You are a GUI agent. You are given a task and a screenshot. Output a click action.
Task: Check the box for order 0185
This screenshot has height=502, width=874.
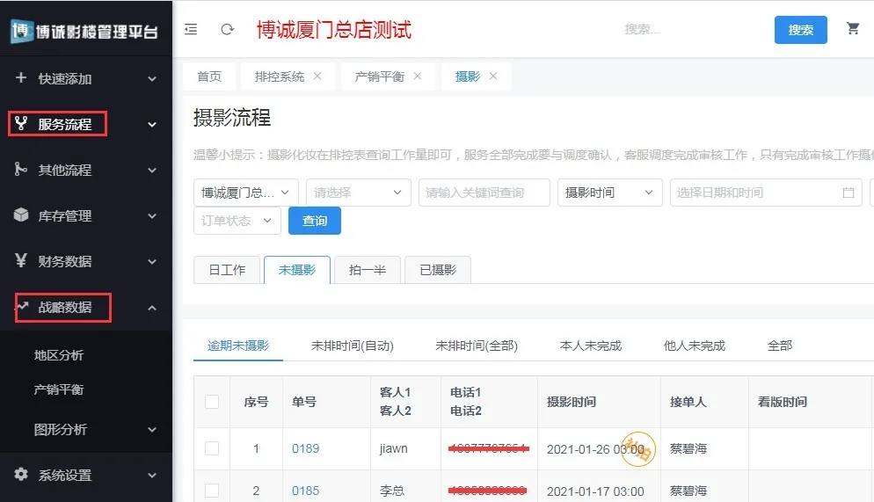pos(212,491)
